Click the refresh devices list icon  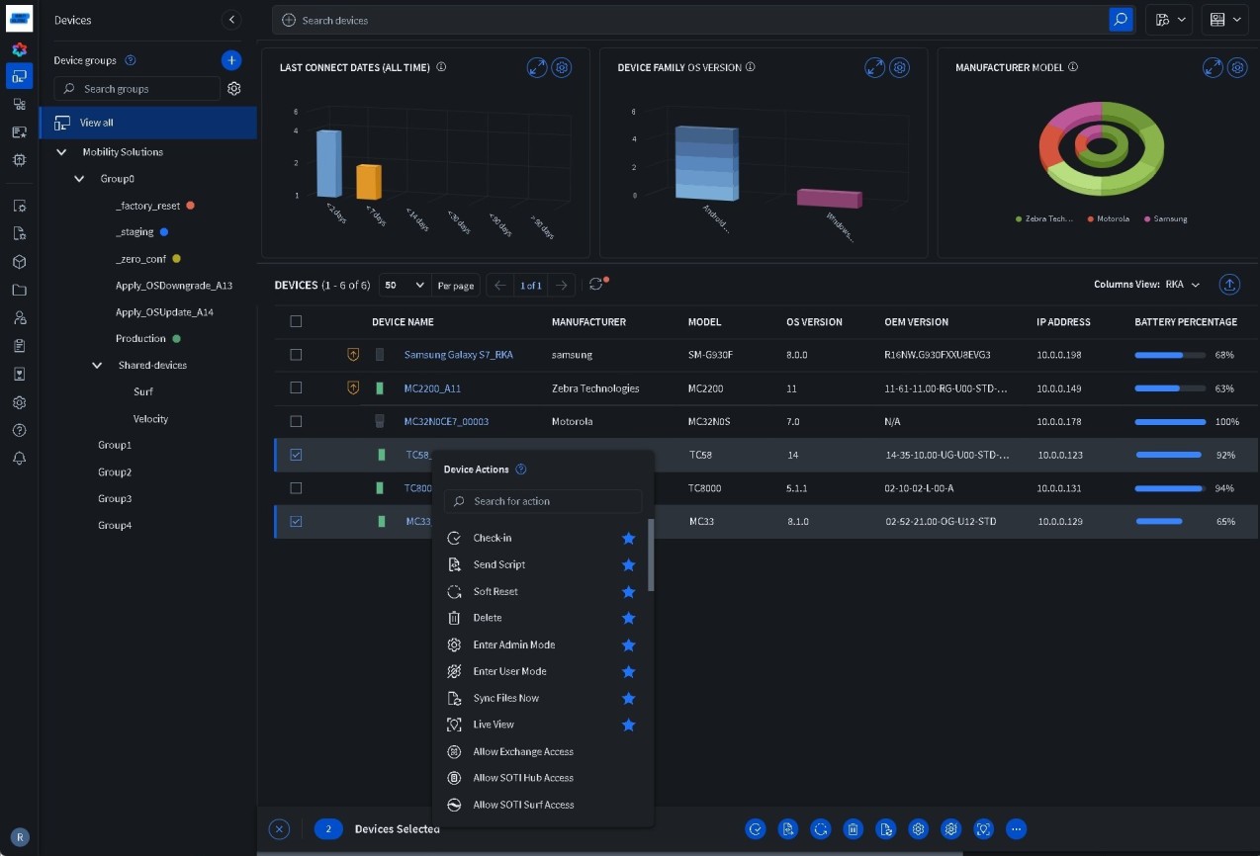(x=595, y=285)
